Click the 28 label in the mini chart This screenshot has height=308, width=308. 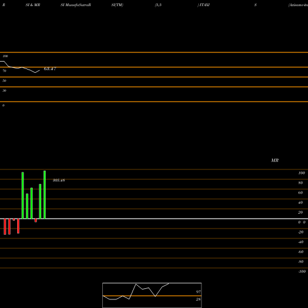click(198, 299)
